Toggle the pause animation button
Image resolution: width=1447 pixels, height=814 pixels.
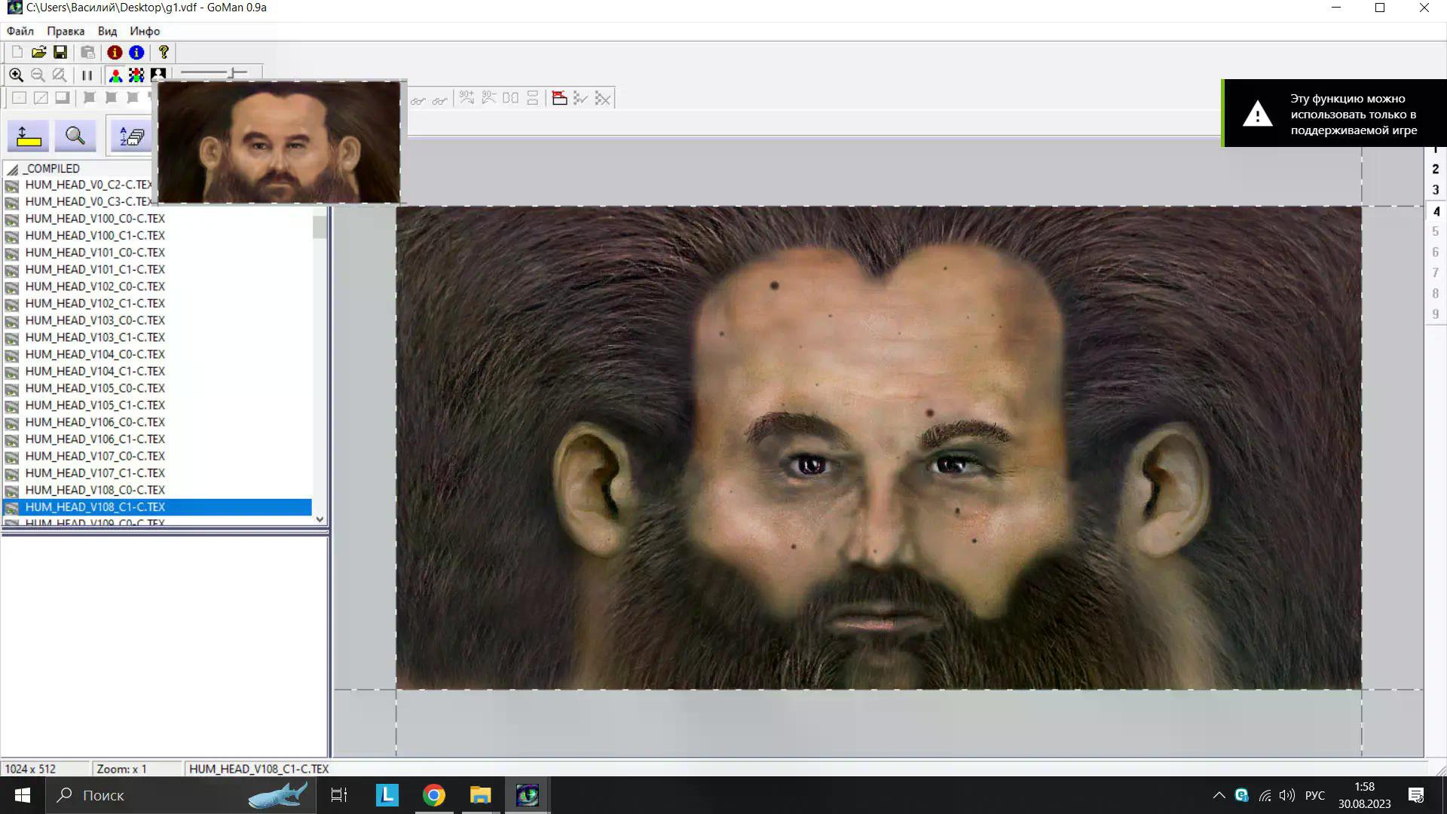87,75
